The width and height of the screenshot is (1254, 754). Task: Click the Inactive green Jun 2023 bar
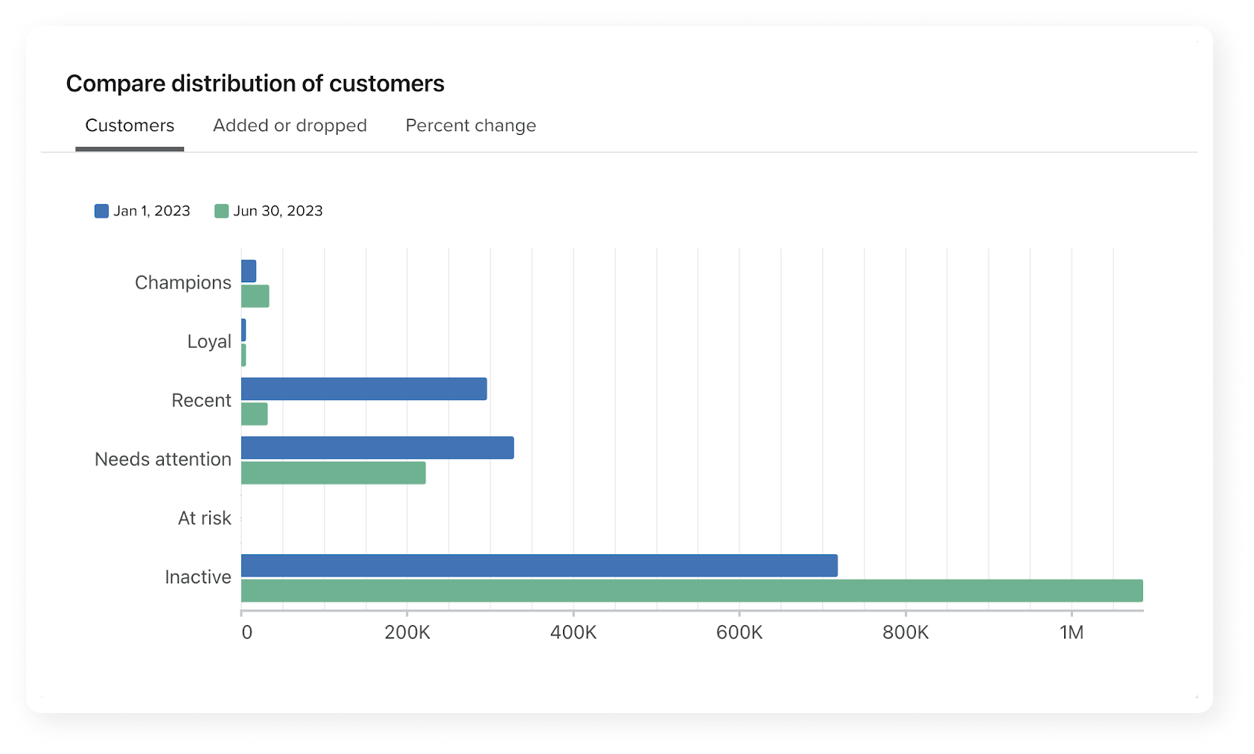click(692, 591)
